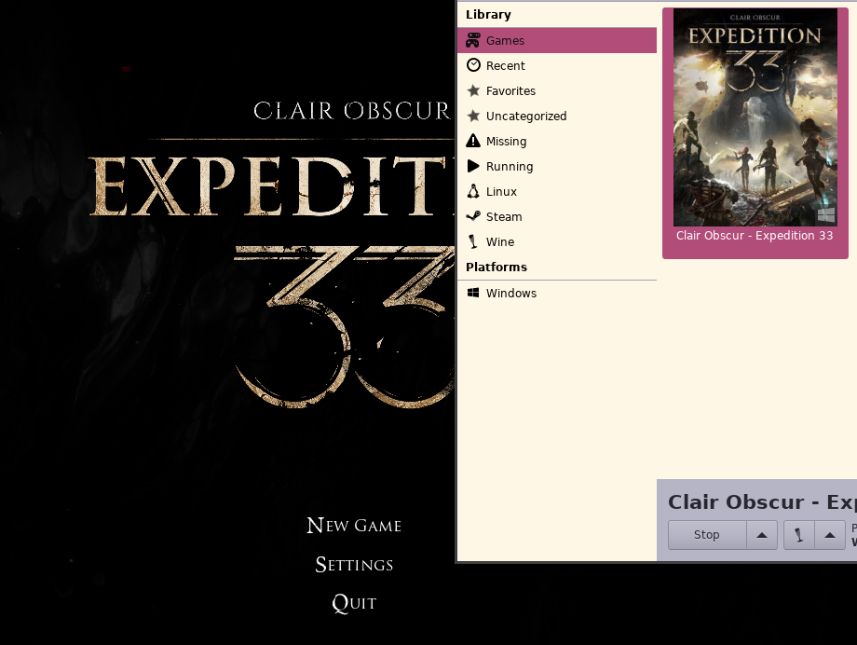Click the Running play icon
857x645 pixels.
coord(473,166)
